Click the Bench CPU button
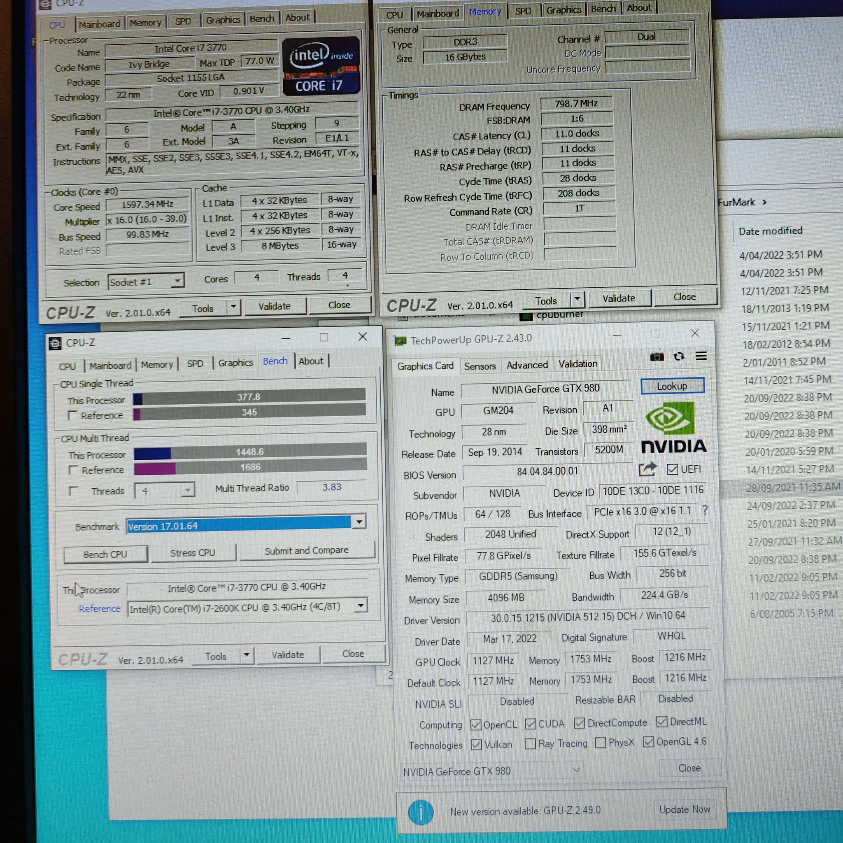The height and width of the screenshot is (843, 843). tap(105, 554)
